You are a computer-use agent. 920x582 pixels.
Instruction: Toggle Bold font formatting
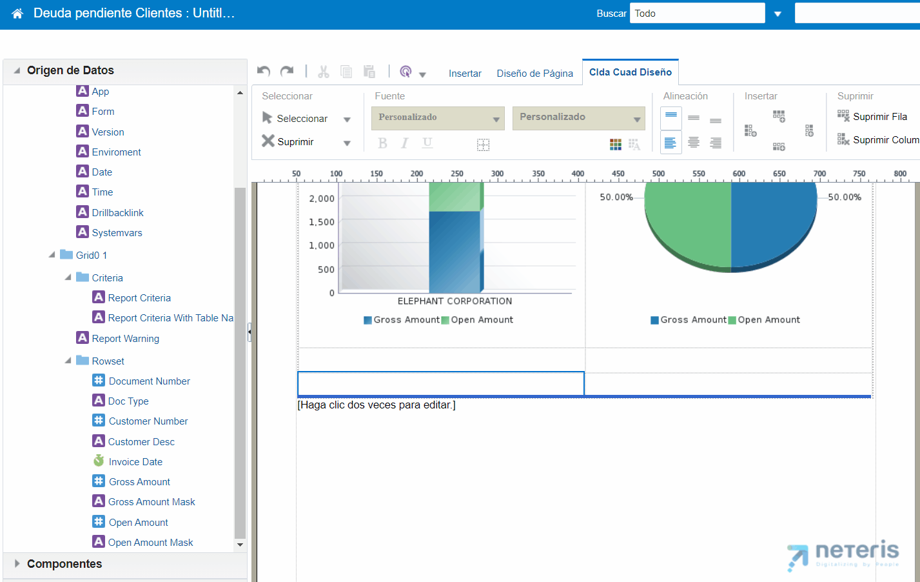382,143
